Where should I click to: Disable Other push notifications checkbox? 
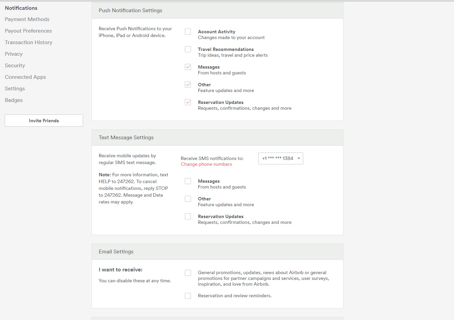(x=188, y=85)
